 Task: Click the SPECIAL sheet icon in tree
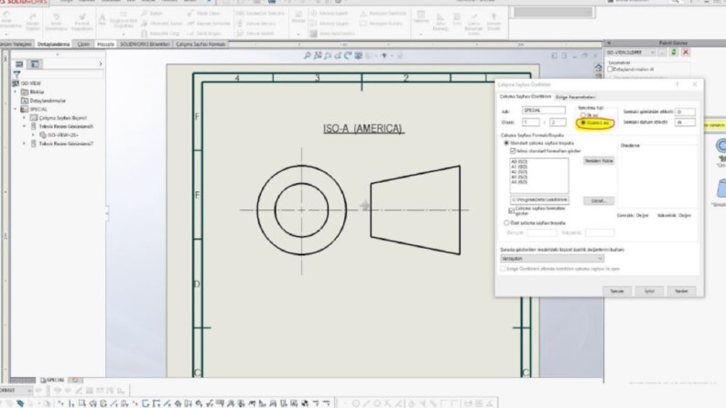pyautogui.click(x=25, y=109)
